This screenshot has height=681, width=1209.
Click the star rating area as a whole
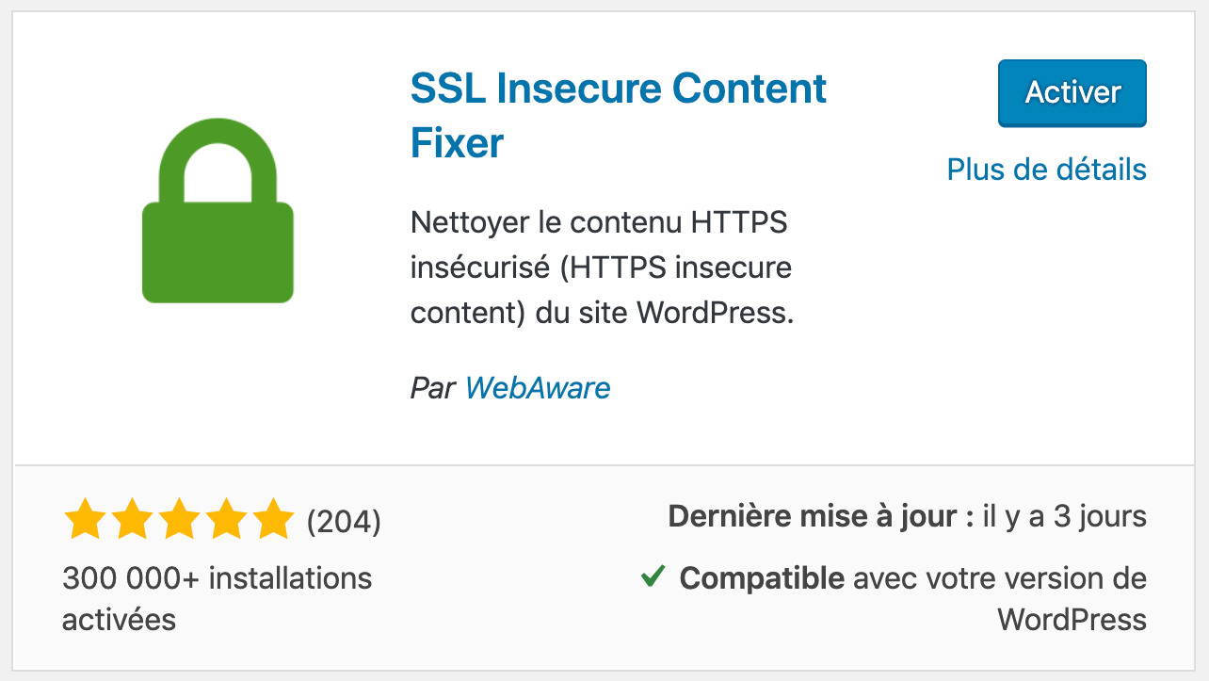181,516
